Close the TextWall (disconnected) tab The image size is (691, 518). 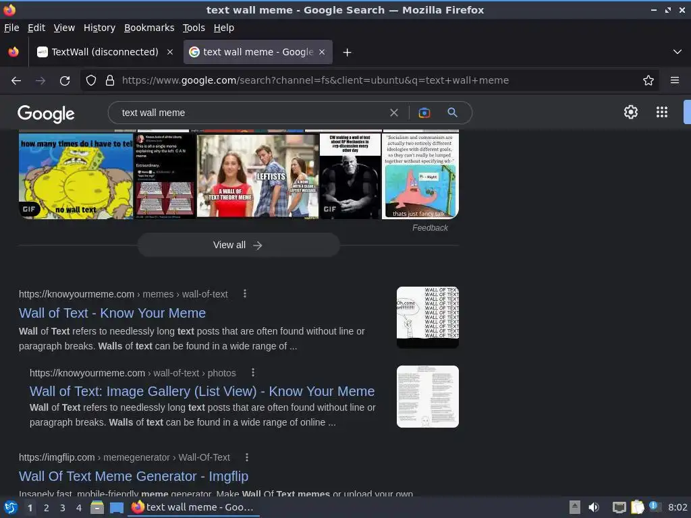169,52
